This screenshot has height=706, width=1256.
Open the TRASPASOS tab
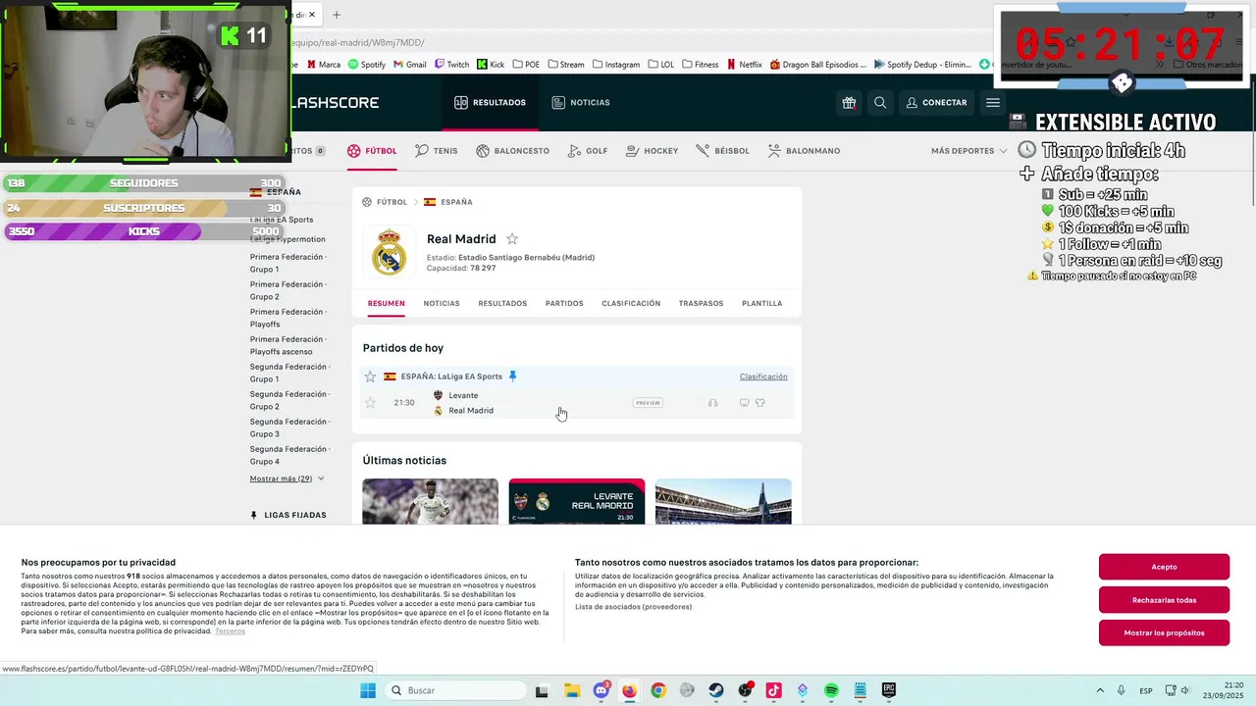[701, 303]
